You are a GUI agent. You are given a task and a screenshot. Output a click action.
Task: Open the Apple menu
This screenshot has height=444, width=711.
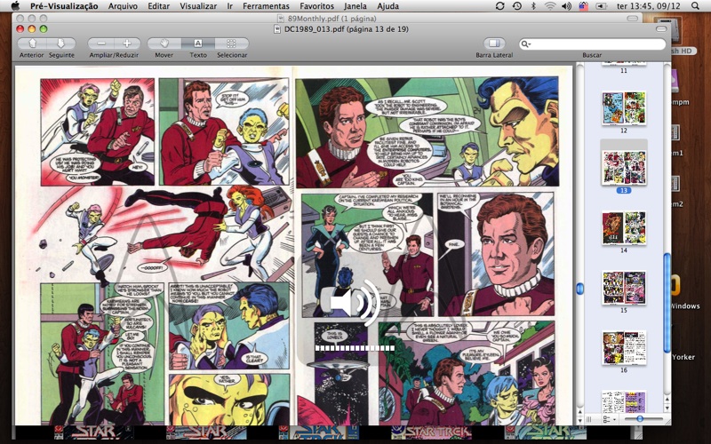(x=14, y=6)
